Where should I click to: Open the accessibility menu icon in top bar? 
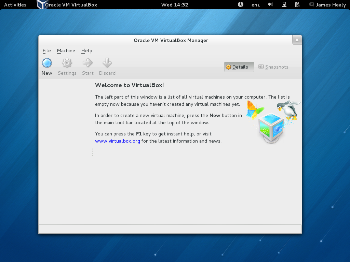240,4
